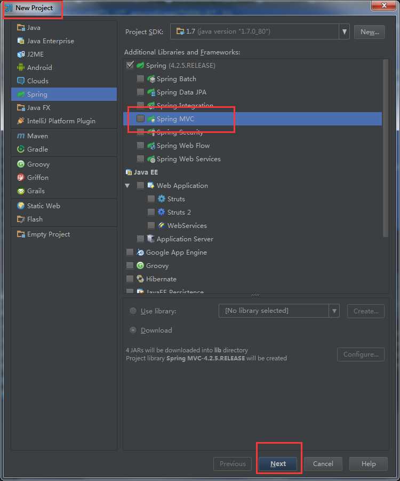Pick the Android robot icon
The height and width of the screenshot is (481, 400).
click(x=21, y=67)
